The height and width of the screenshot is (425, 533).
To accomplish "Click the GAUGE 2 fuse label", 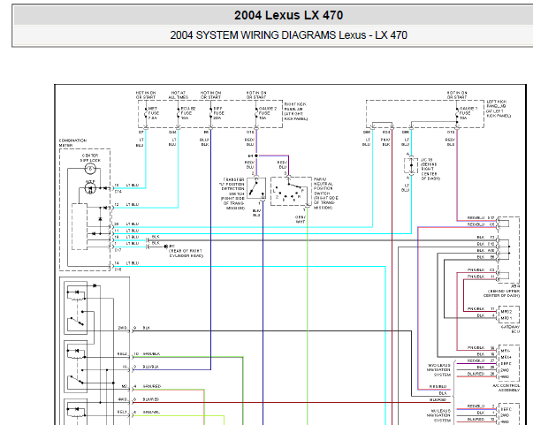I will click(x=268, y=113).
